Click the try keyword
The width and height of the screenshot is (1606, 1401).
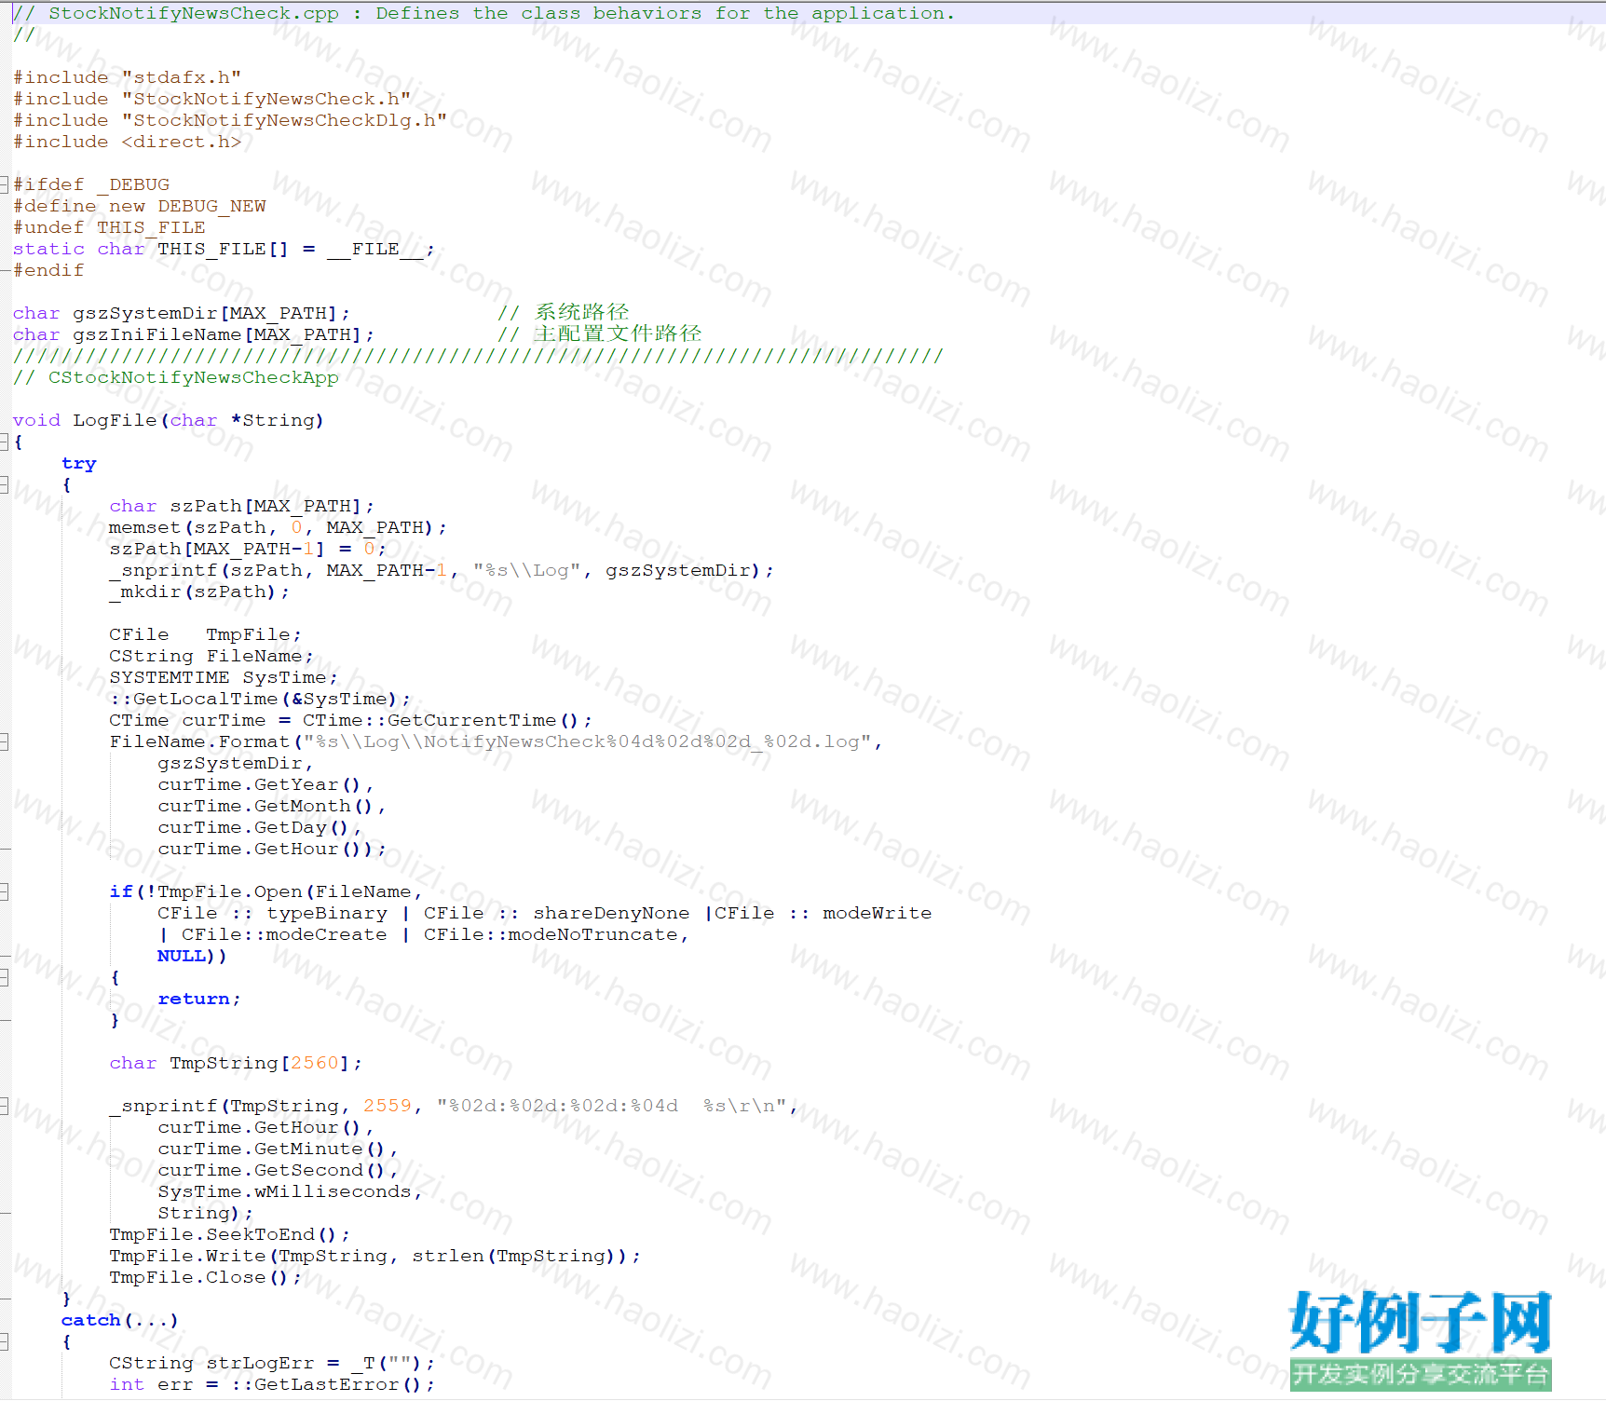(x=79, y=463)
